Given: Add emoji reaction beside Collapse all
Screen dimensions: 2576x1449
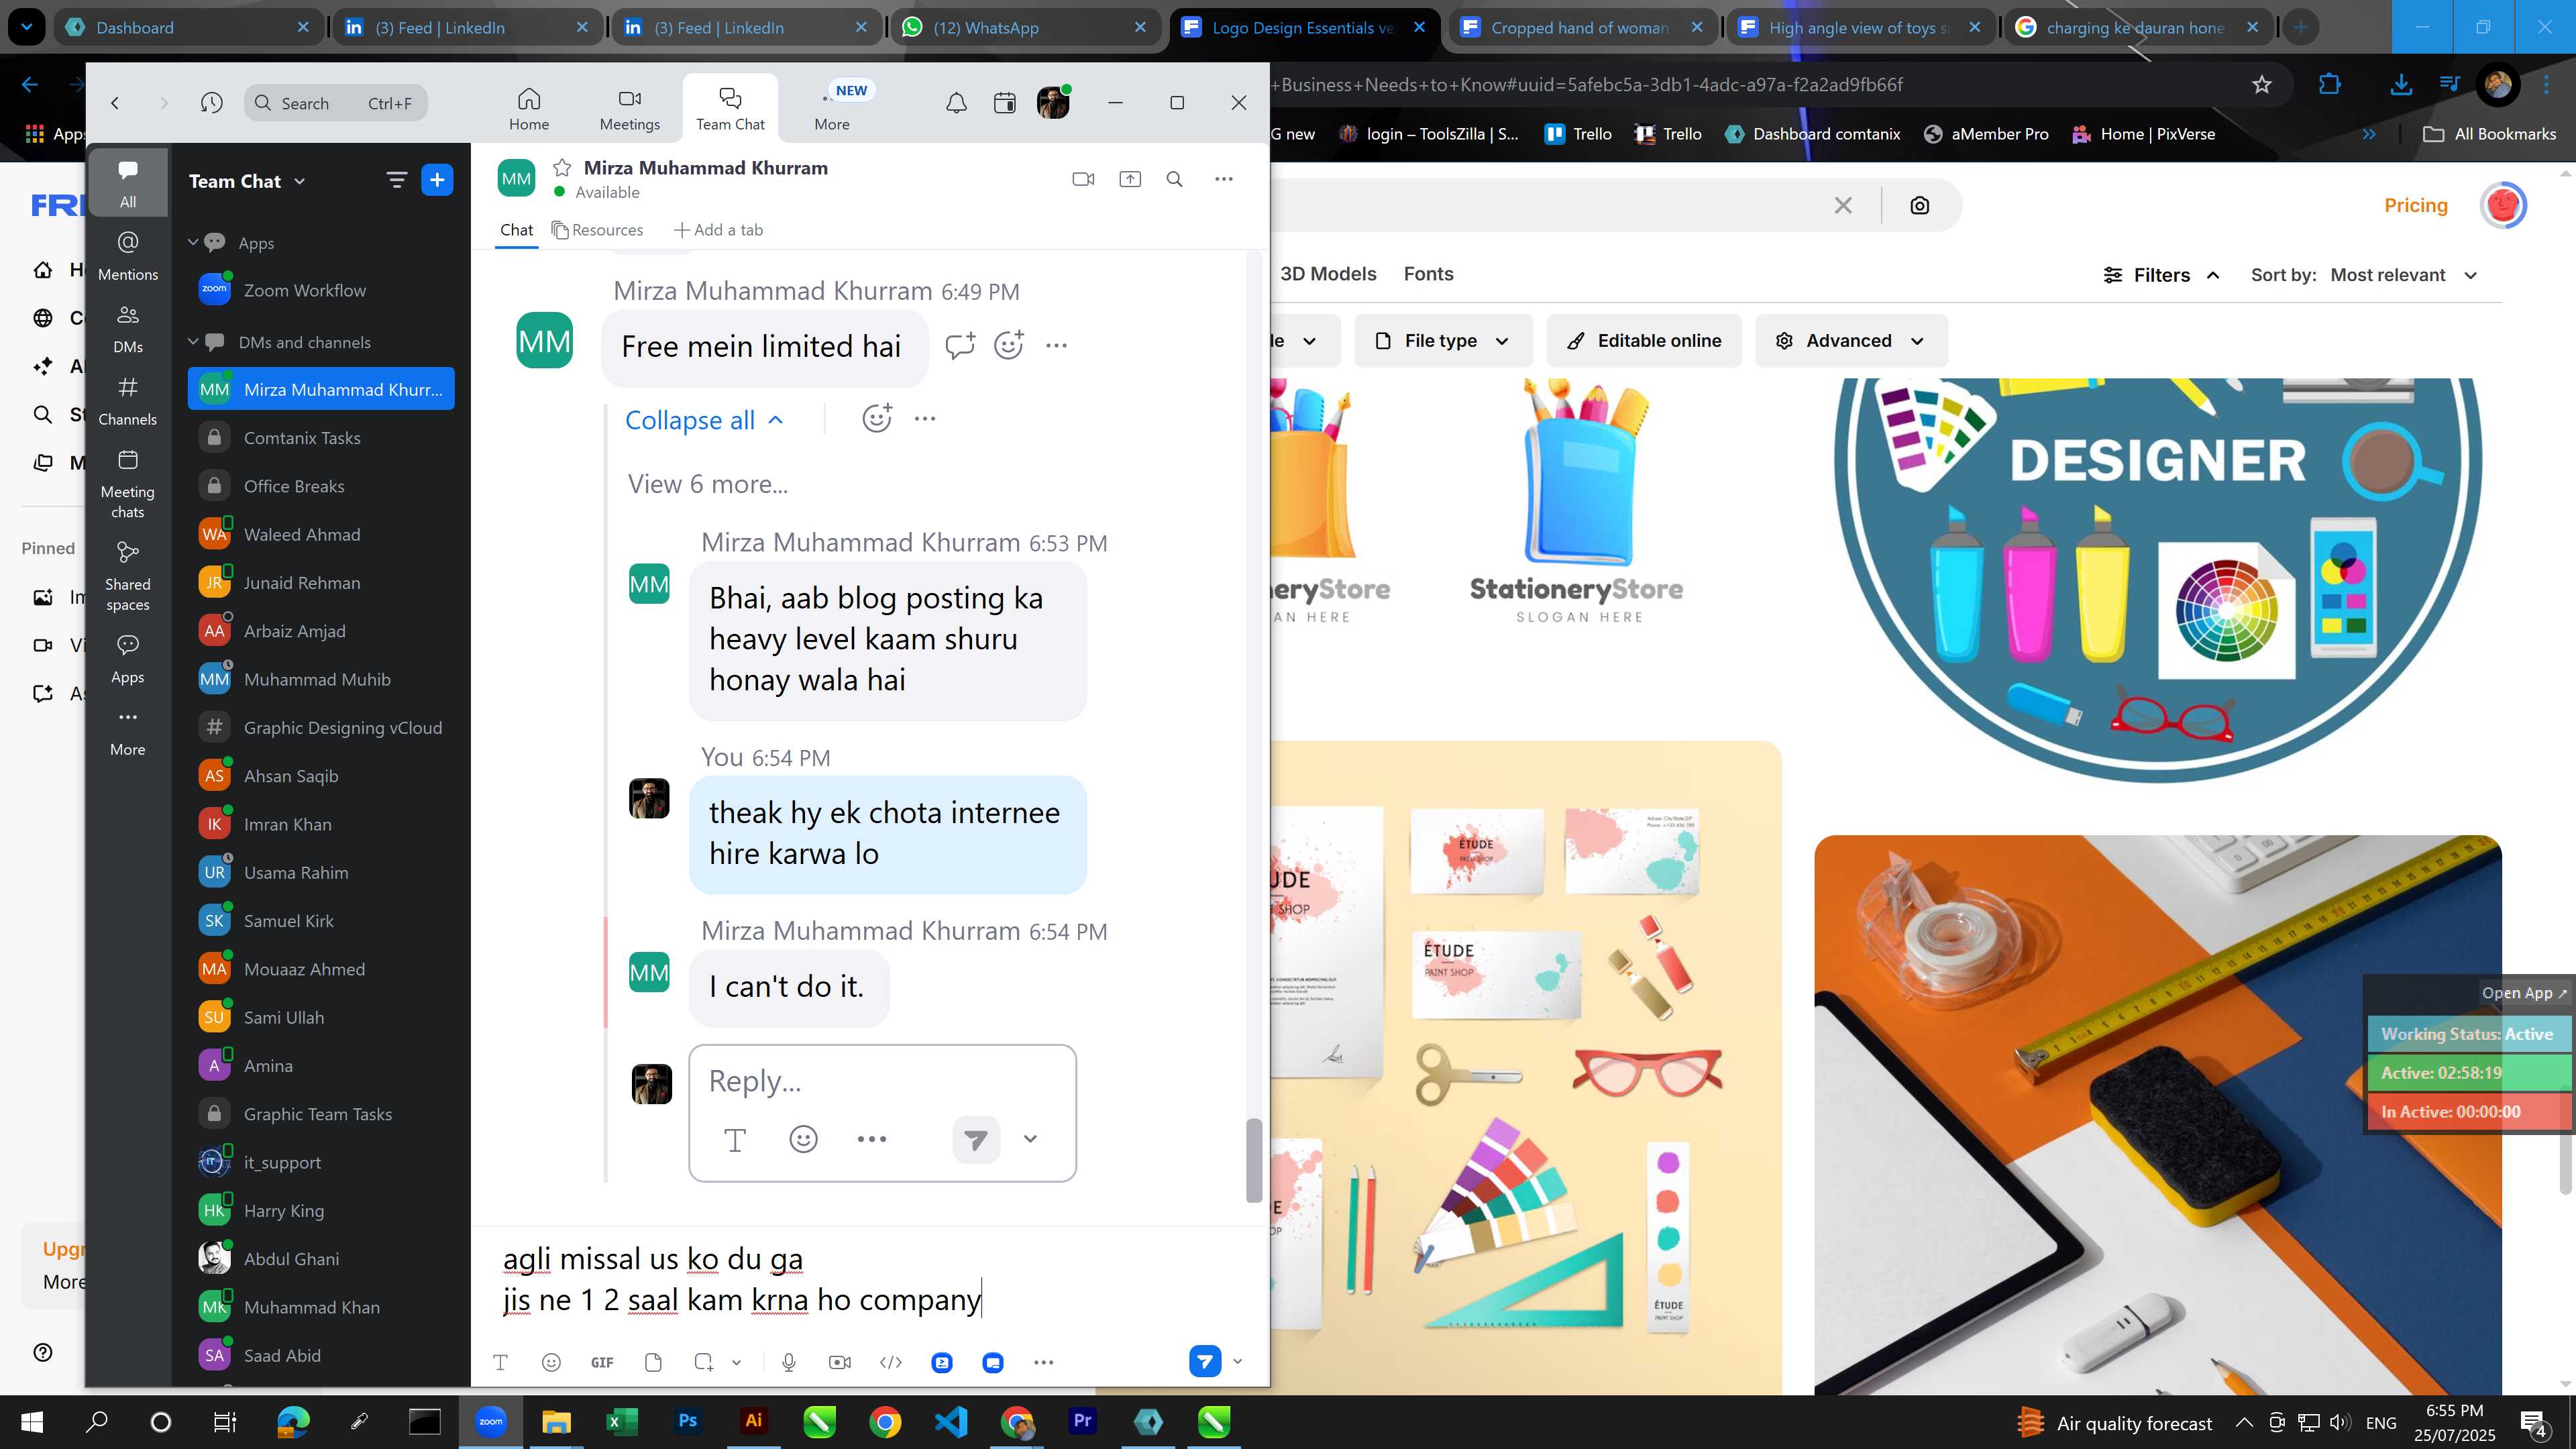Looking at the screenshot, I should pyautogui.click(x=877, y=418).
